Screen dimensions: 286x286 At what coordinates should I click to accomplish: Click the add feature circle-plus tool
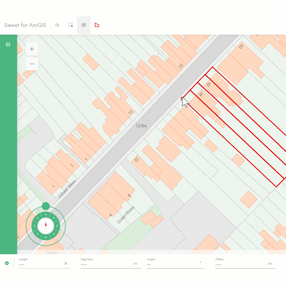(84, 25)
